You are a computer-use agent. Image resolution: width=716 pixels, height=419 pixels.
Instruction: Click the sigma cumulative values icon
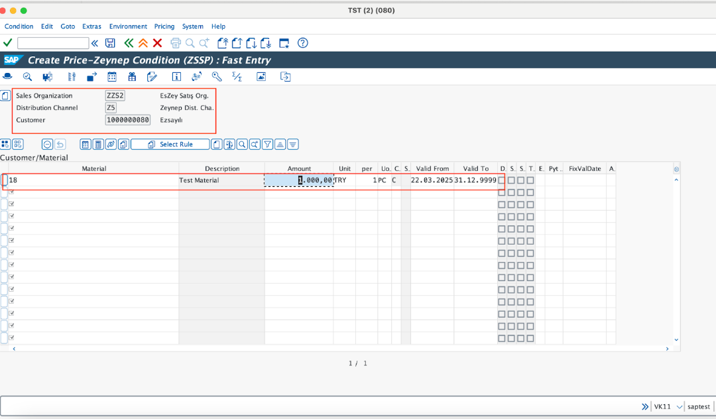click(237, 77)
